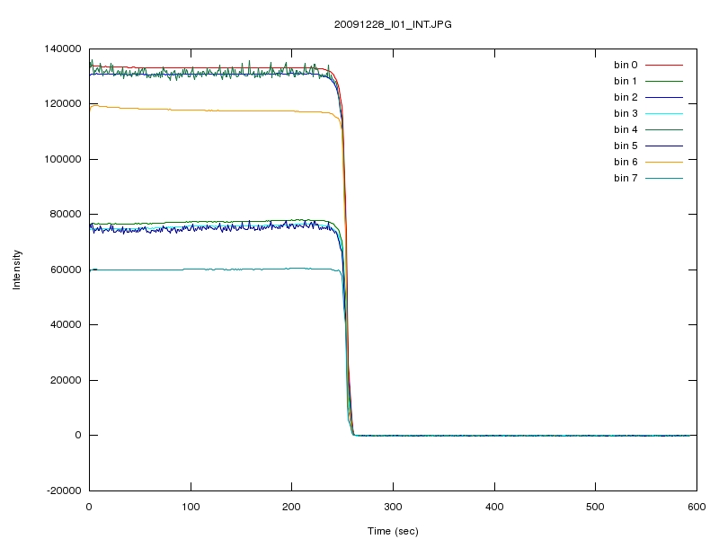Click the 80000 y-axis tick label
This screenshot has height=539, width=719.
point(66,214)
